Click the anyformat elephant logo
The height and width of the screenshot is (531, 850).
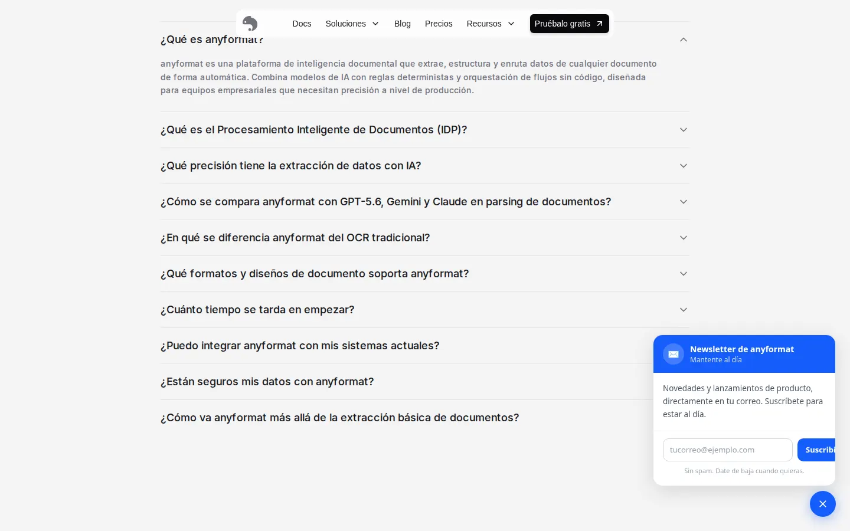pos(250,24)
